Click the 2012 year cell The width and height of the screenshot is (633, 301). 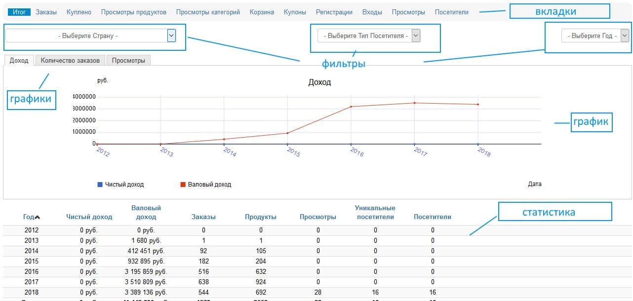(32, 230)
